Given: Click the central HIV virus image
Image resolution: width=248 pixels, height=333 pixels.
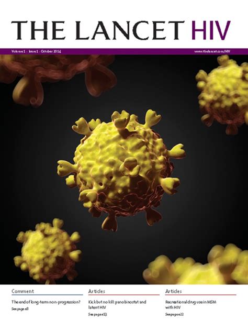Looking at the screenshot, I should (121, 170).
